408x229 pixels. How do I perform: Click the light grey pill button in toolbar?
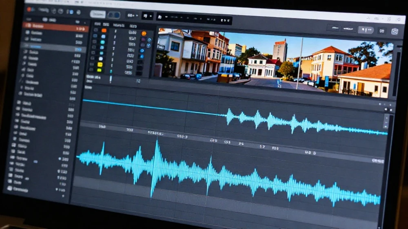[98, 14]
